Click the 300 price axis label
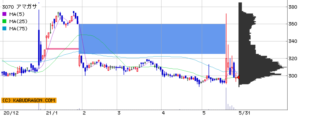The height and width of the screenshot is (116, 309). 293,76
